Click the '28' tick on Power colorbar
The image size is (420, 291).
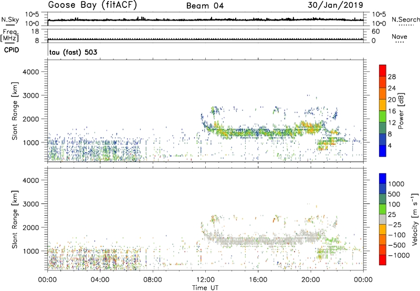tap(392, 77)
